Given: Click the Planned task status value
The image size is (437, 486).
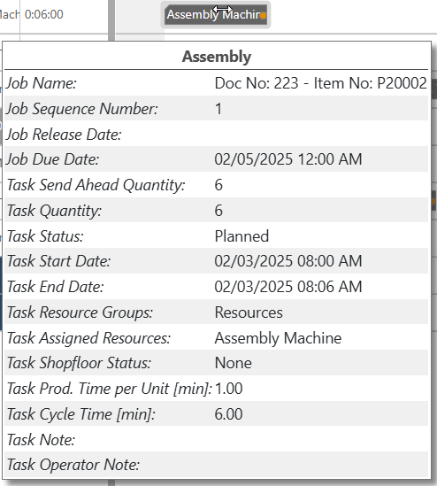Looking at the screenshot, I should pos(241,235).
